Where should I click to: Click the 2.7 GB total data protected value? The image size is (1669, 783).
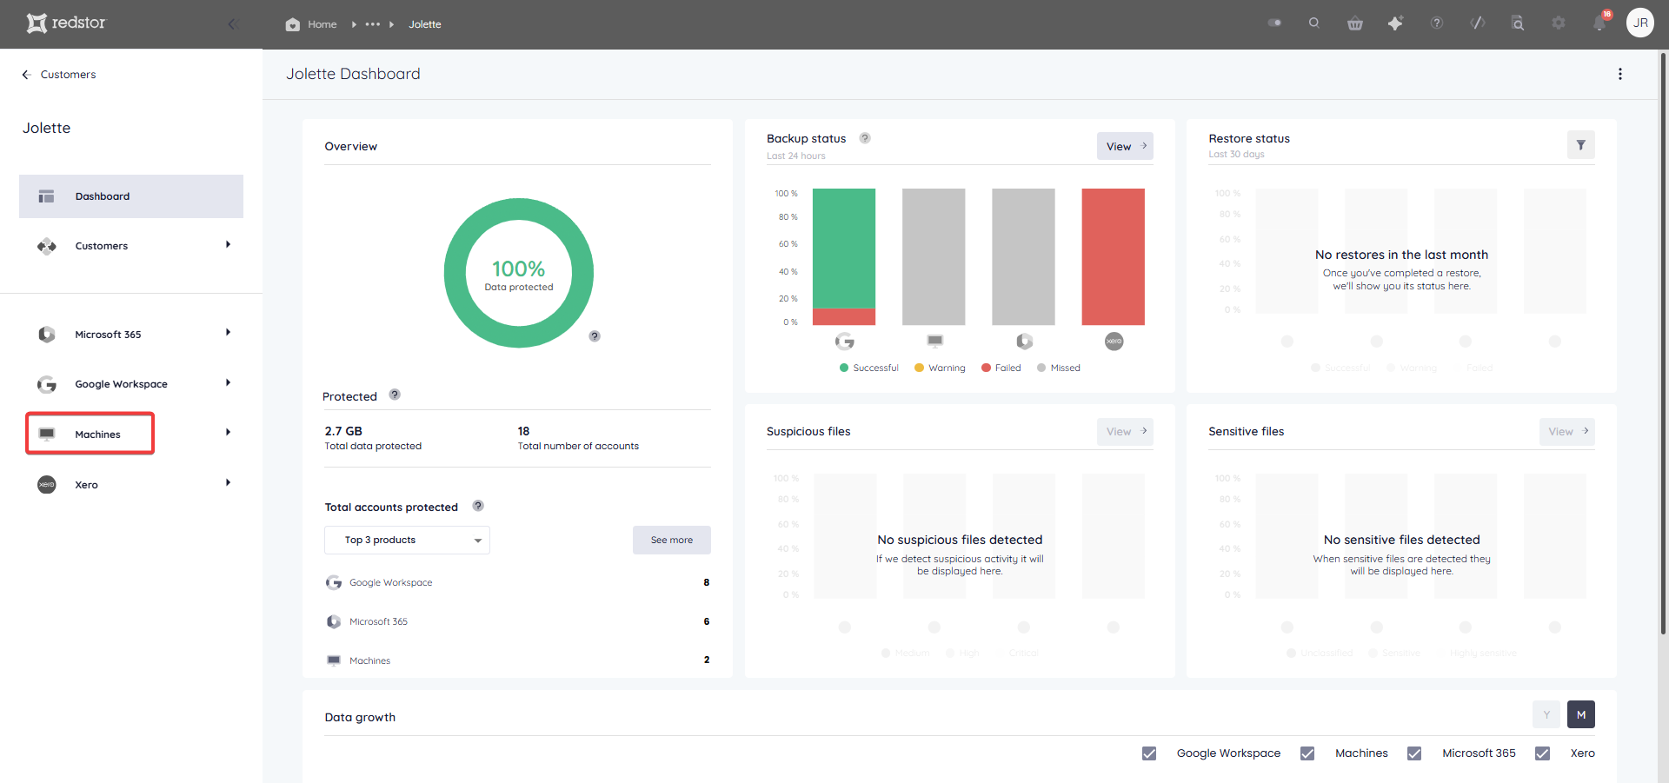click(x=343, y=431)
